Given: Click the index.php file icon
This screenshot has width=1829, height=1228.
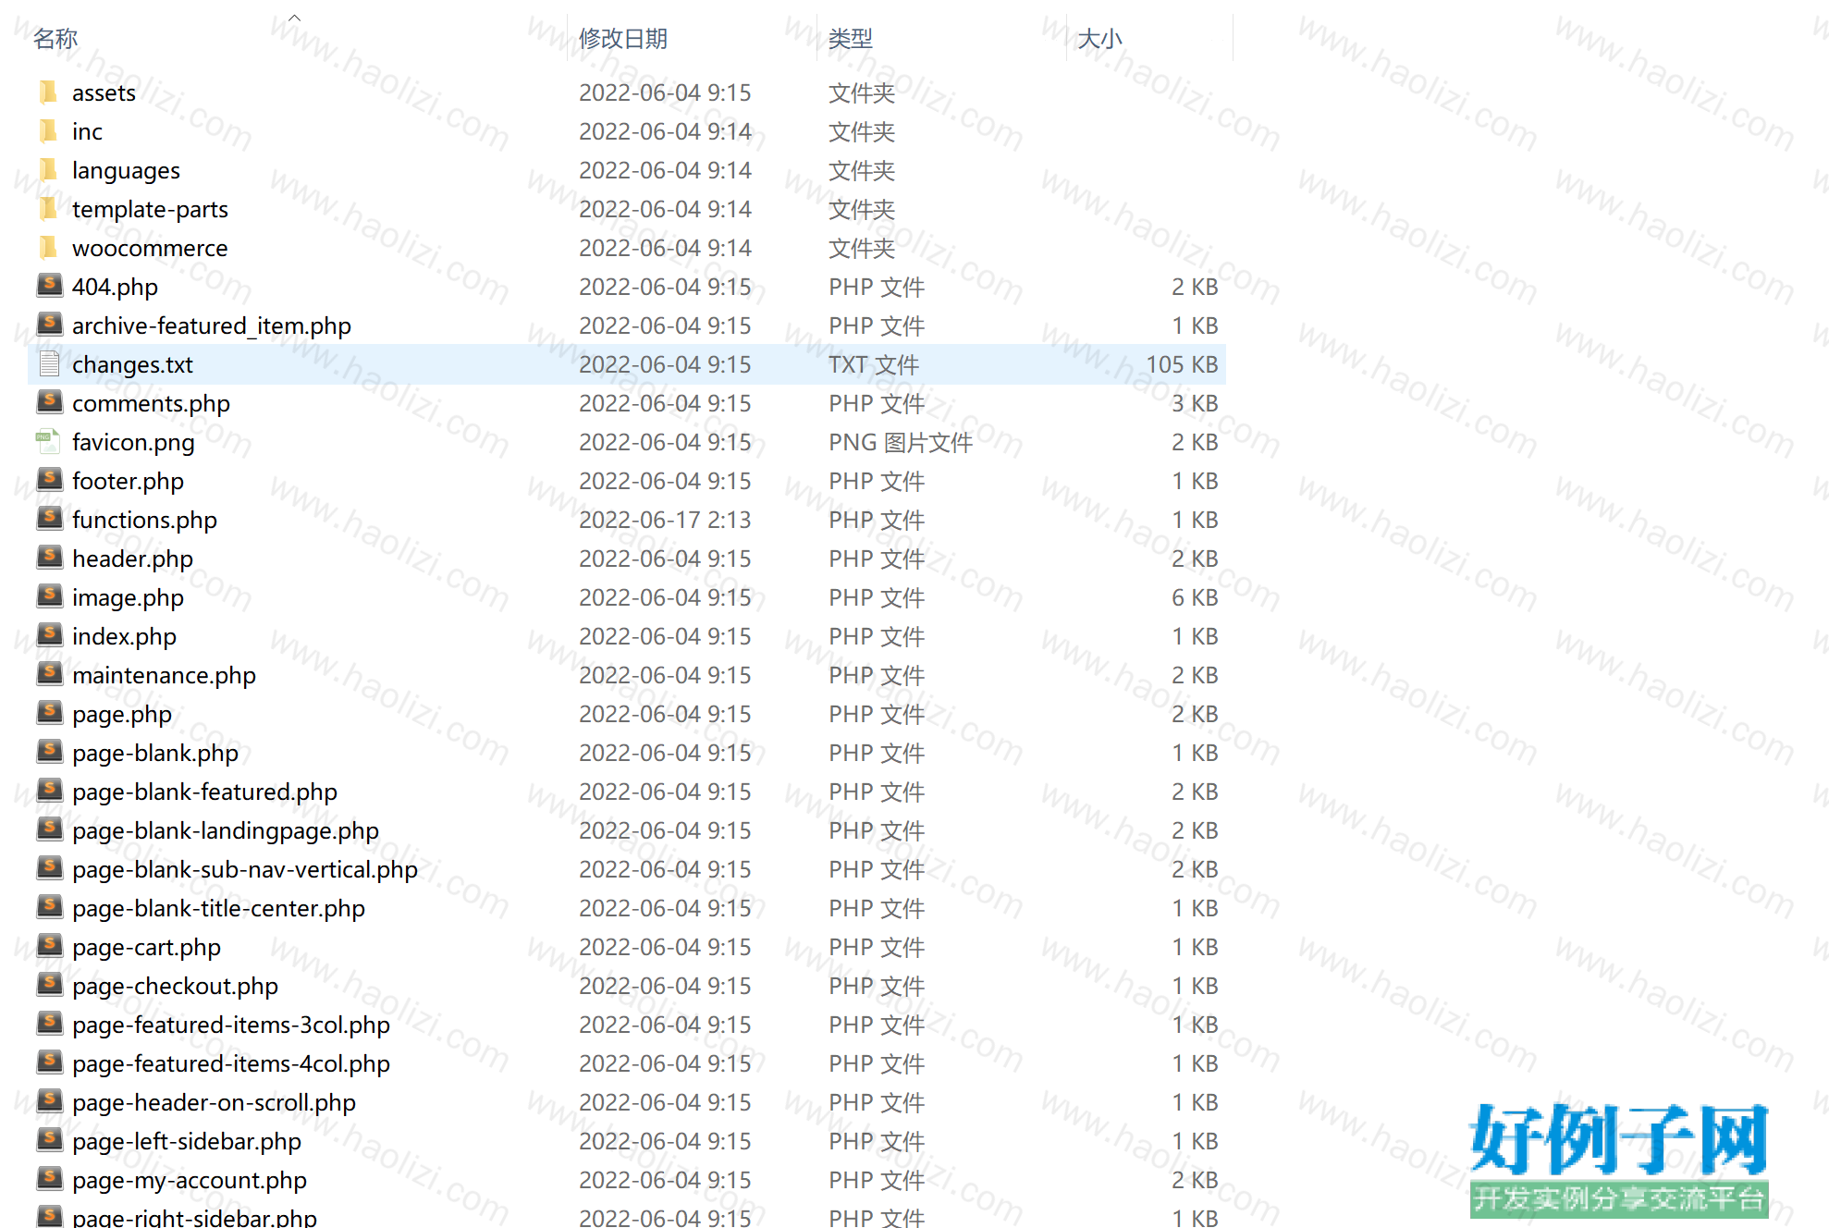Looking at the screenshot, I should tap(49, 635).
